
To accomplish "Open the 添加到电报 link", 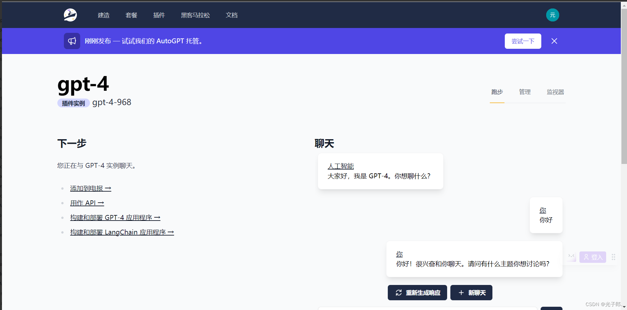I will coord(91,188).
